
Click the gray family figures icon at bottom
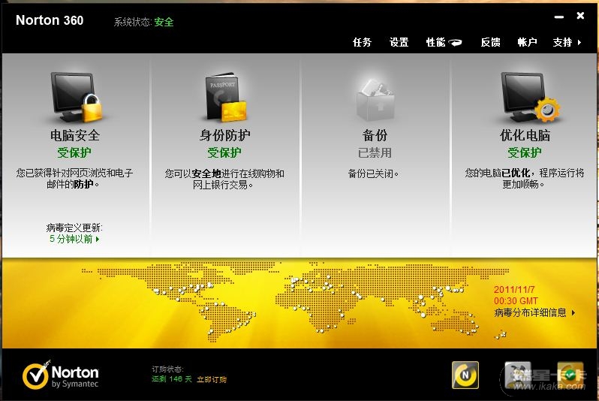tap(518, 375)
